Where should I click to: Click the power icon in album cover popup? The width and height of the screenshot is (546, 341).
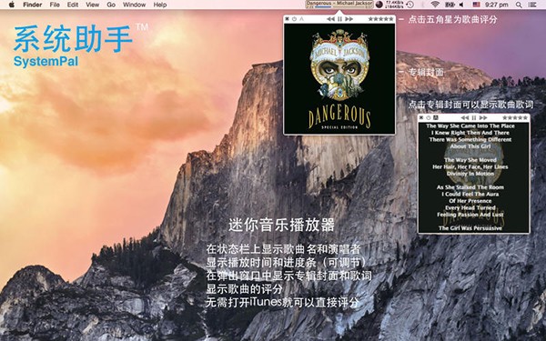[x=294, y=19]
